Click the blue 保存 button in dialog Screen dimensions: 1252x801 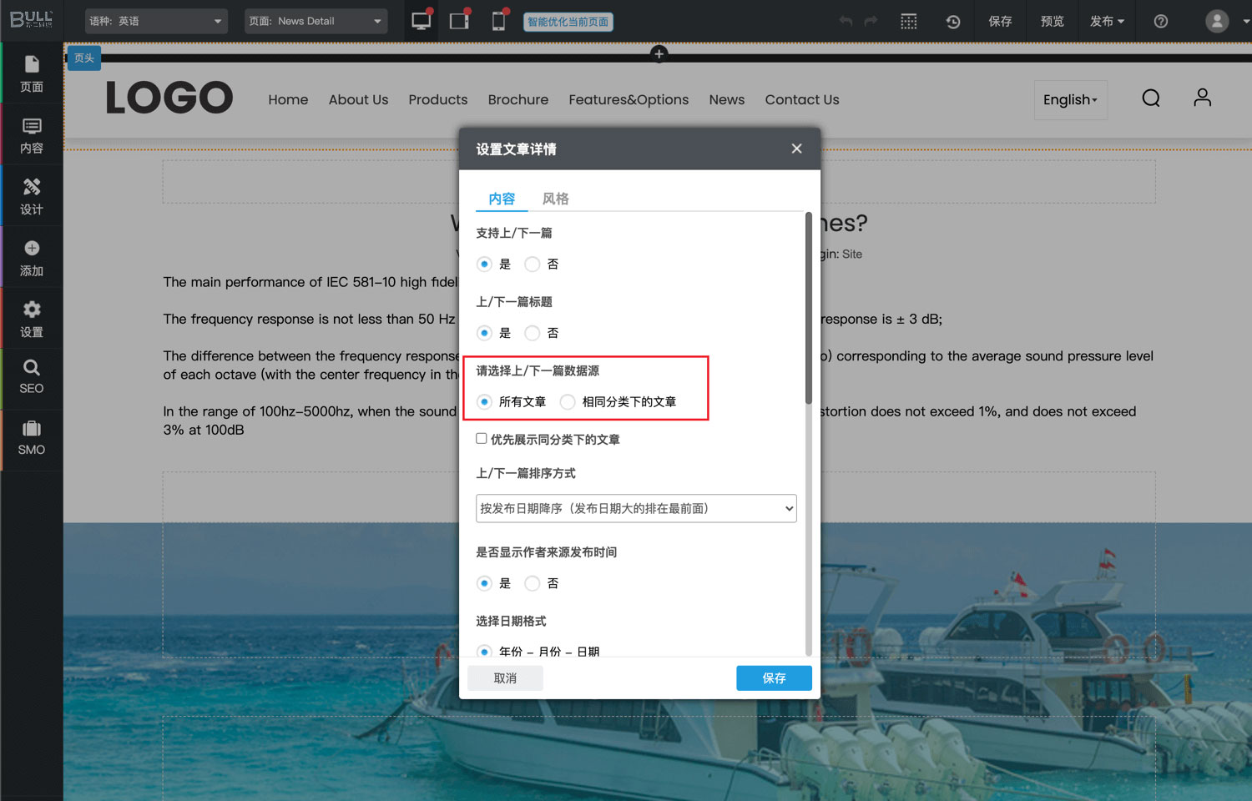774,678
